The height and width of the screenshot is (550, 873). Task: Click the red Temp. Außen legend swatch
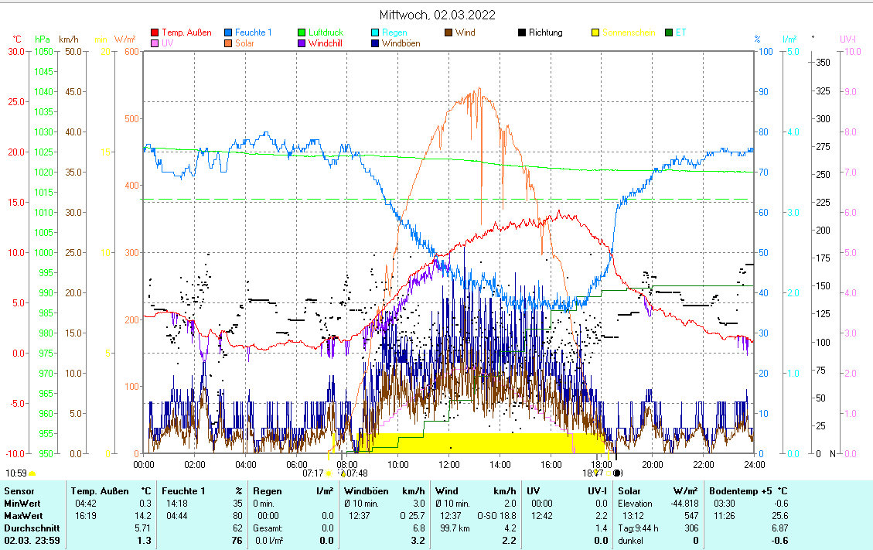155,32
